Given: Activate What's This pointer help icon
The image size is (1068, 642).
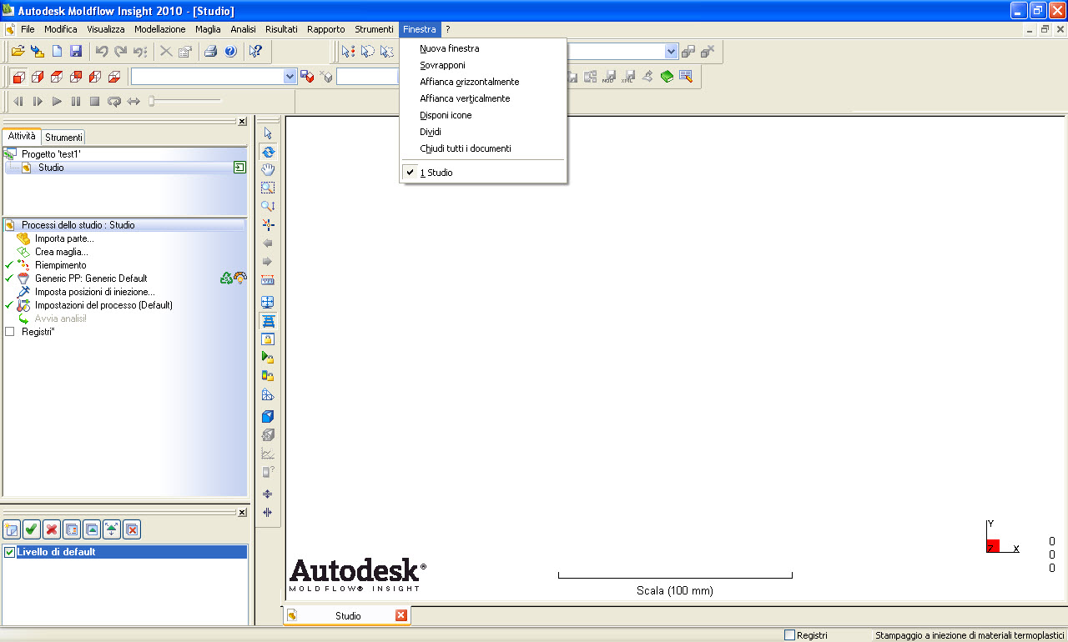Looking at the screenshot, I should point(256,52).
